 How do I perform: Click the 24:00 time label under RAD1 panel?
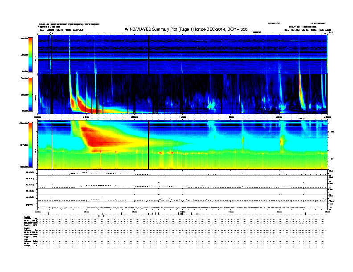point(327,117)
